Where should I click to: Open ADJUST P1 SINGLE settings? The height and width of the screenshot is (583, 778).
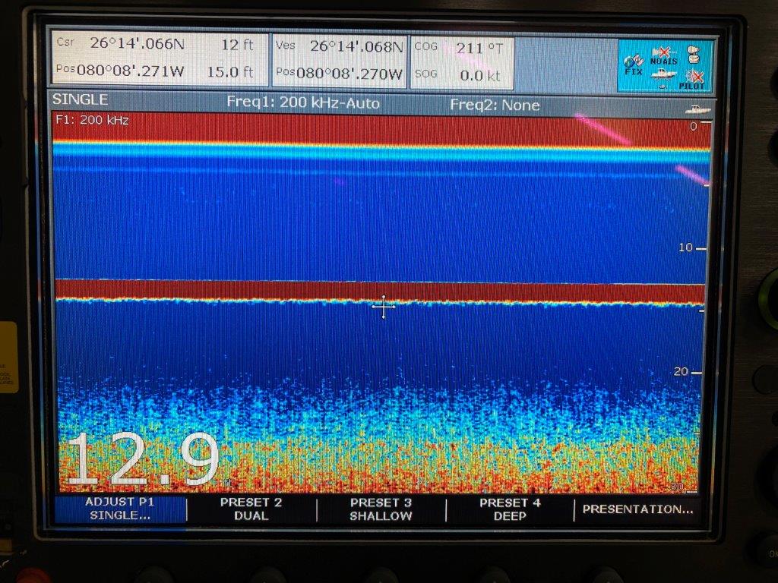120,509
